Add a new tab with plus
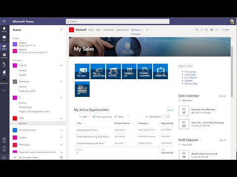Screen dimensions: 237x177 pyautogui.click(x=147, y=30)
